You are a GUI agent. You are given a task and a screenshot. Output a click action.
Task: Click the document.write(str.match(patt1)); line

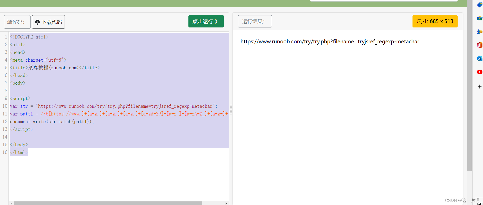coord(52,122)
